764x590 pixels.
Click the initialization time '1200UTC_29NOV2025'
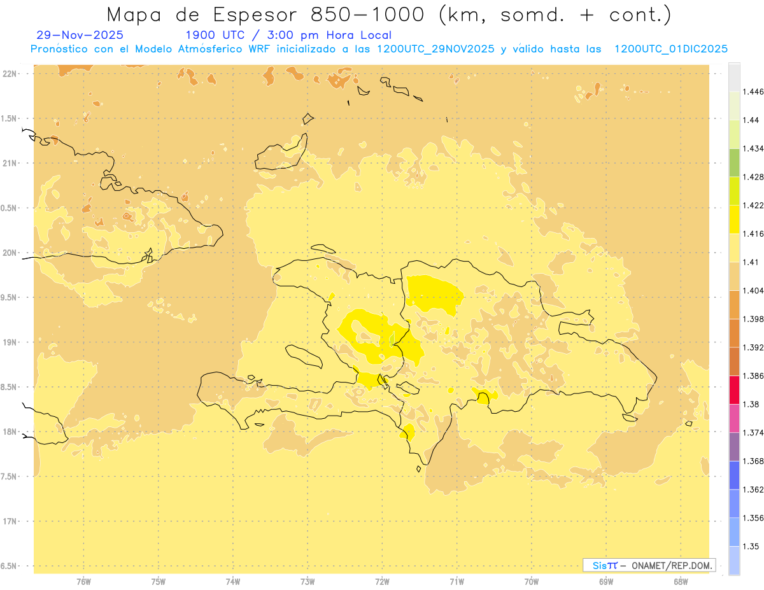[436, 49]
